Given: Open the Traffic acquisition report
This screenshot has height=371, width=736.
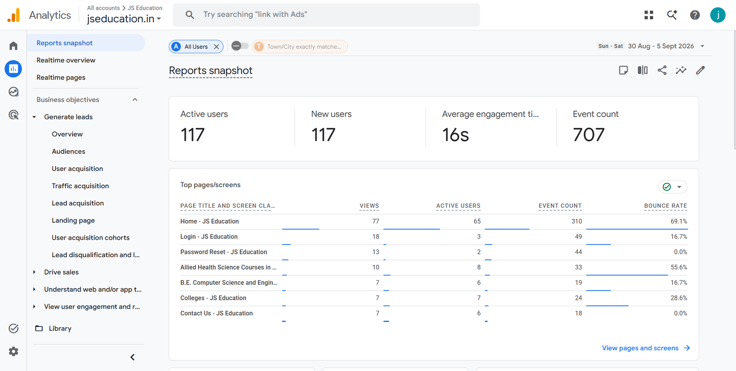Looking at the screenshot, I should point(80,186).
